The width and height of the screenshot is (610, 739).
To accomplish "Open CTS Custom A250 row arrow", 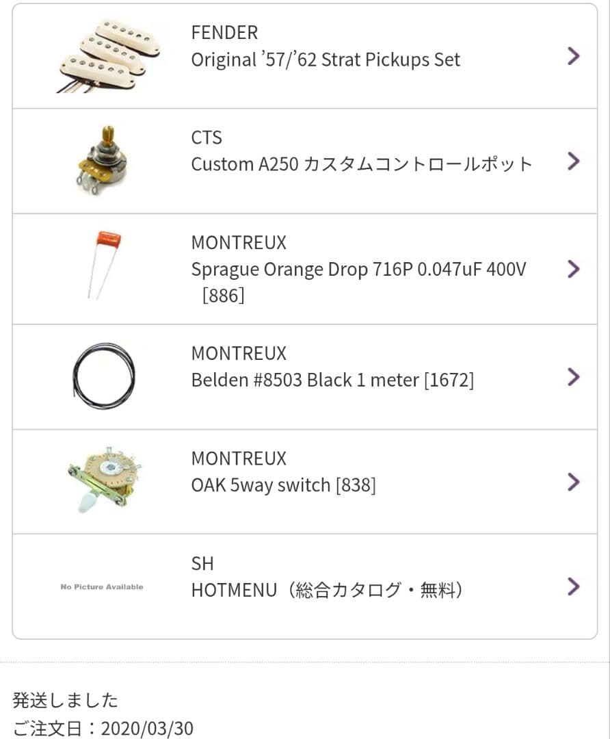I will [x=574, y=161].
